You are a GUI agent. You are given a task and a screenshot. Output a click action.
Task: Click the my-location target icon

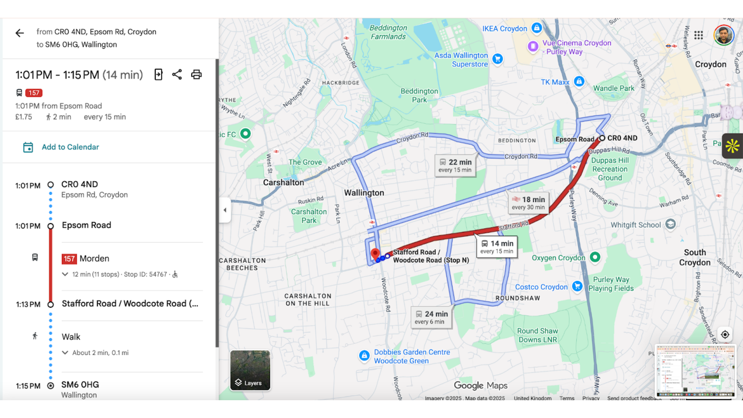click(724, 334)
